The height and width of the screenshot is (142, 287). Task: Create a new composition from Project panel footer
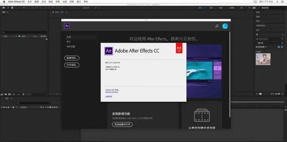[9, 94]
